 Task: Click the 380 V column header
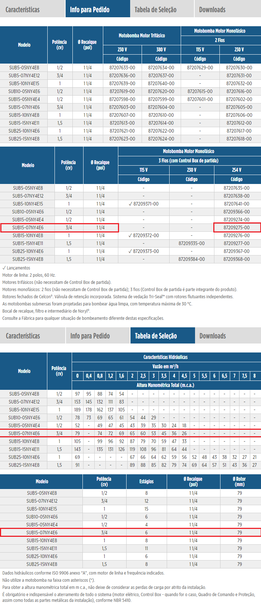point(161,50)
